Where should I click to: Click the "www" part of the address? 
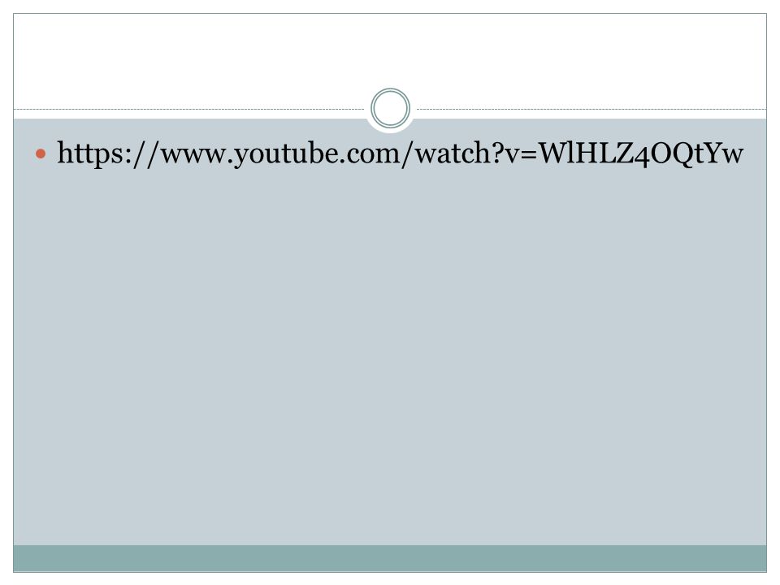[x=194, y=156]
